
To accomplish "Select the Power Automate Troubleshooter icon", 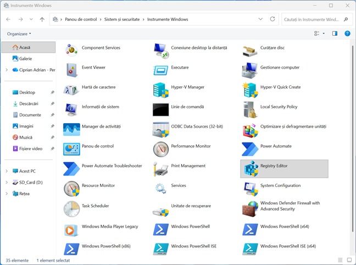I will click(71, 169).
